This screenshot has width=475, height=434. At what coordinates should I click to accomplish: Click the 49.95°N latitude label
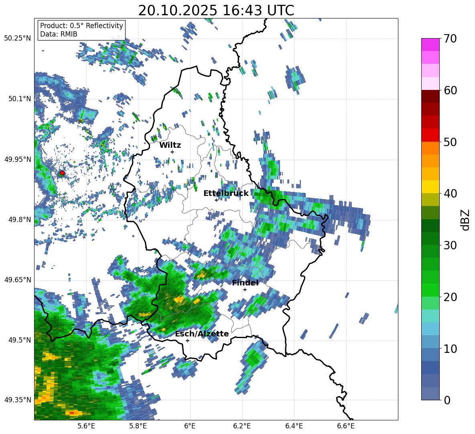pyautogui.click(x=18, y=159)
